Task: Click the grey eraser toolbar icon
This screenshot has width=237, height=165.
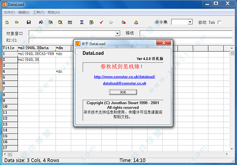Action: pos(111,23)
